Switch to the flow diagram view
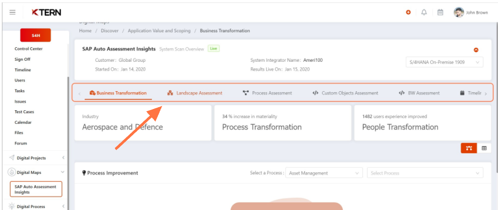The height and width of the screenshot is (210, 498). [x=469, y=148]
